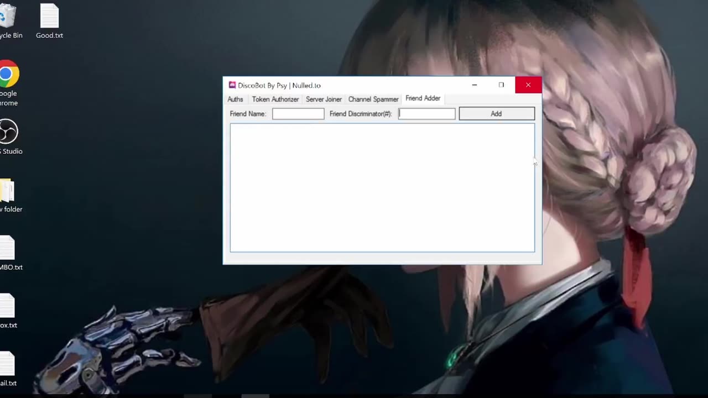Select the Friend Adder tab
708x398 pixels.
tap(423, 98)
